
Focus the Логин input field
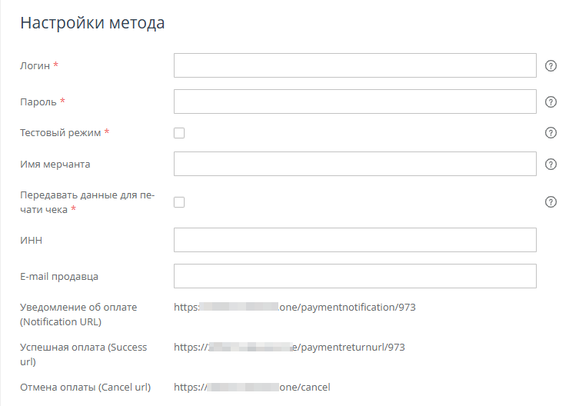[x=354, y=66]
